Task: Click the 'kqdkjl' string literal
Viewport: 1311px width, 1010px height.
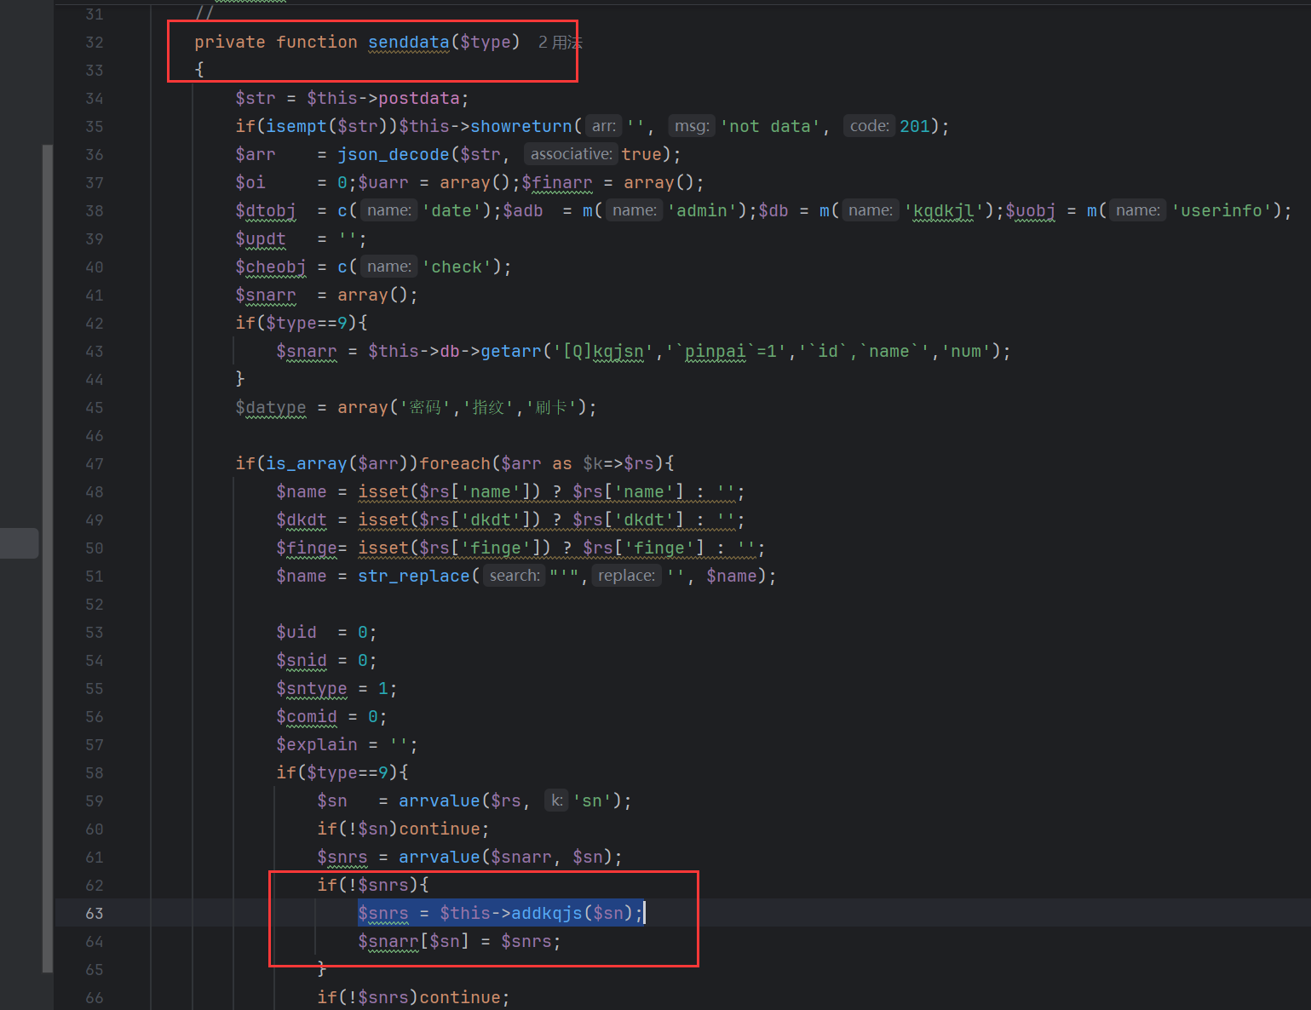Action: (943, 210)
